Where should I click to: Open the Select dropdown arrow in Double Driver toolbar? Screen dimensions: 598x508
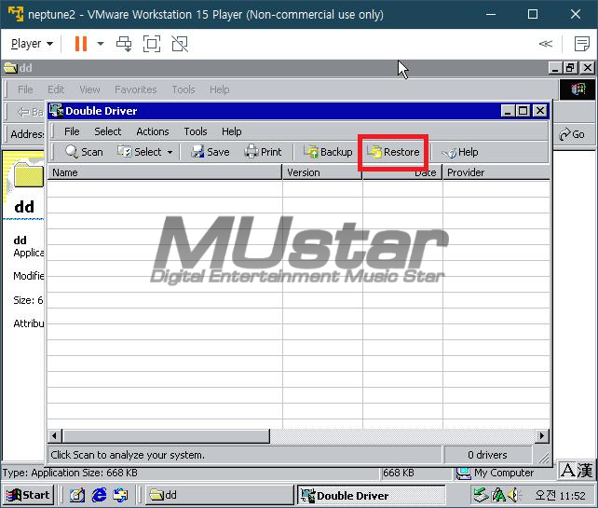[170, 152]
